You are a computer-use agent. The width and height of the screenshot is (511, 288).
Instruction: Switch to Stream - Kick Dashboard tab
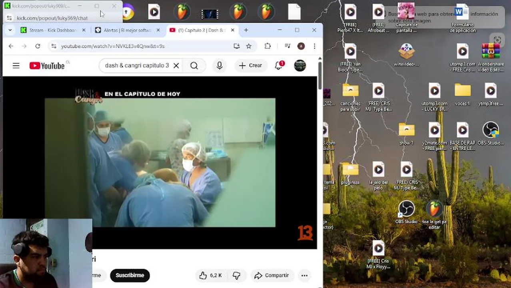point(53,30)
